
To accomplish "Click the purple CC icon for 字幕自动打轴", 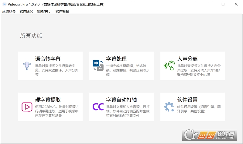I will 98,107.
